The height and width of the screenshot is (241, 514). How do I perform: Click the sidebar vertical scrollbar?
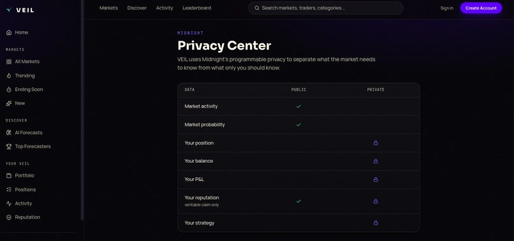pyautogui.click(x=82, y=110)
